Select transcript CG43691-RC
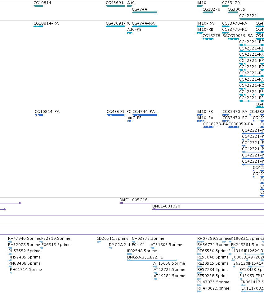The image size is (264, 293). point(118,23)
